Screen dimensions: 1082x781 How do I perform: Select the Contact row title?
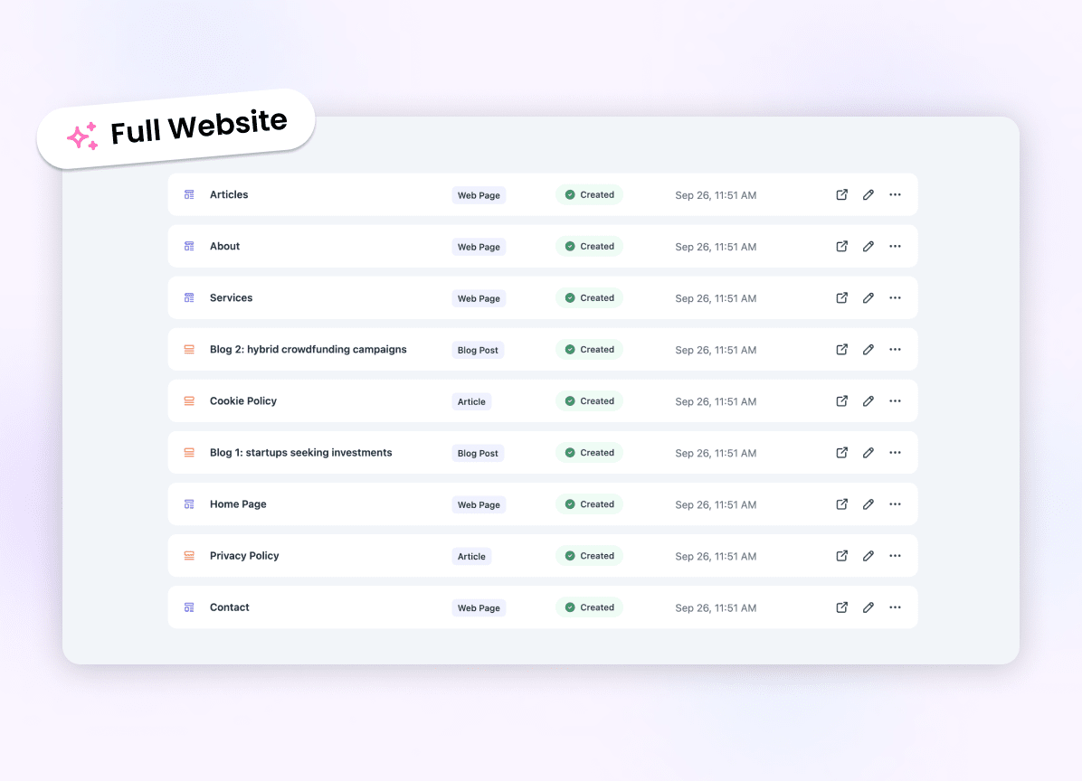[230, 607]
